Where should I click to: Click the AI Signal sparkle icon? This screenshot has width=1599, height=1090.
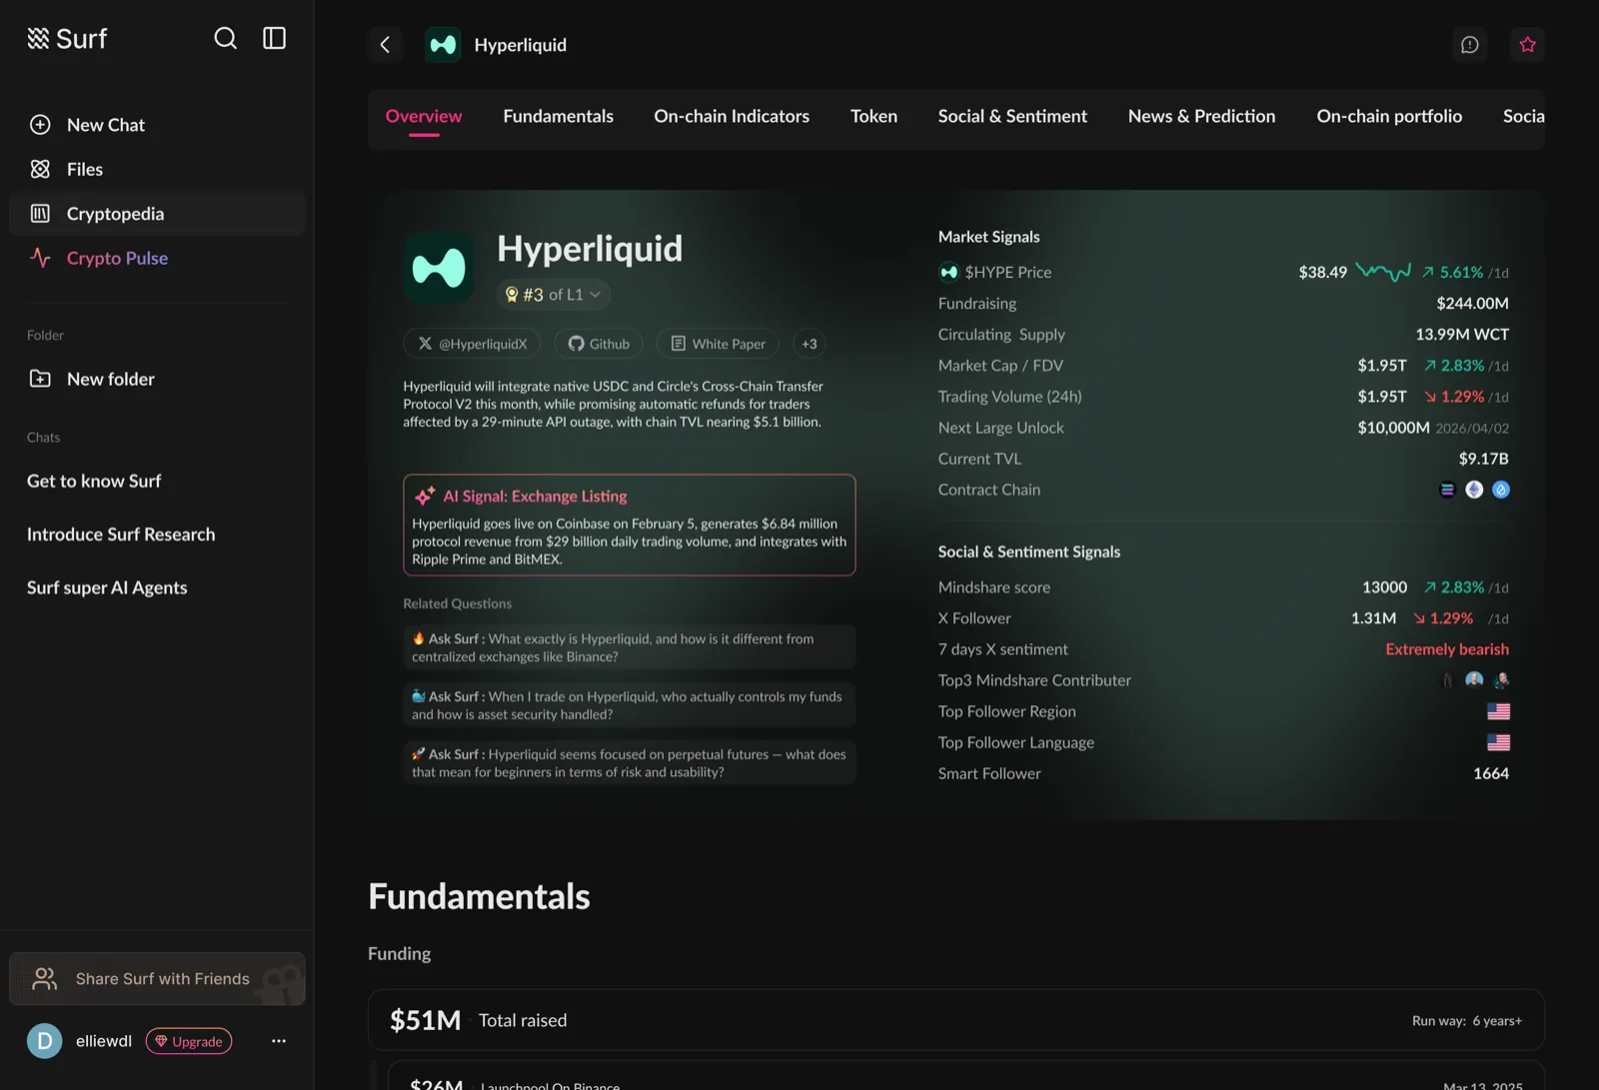coord(425,496)
